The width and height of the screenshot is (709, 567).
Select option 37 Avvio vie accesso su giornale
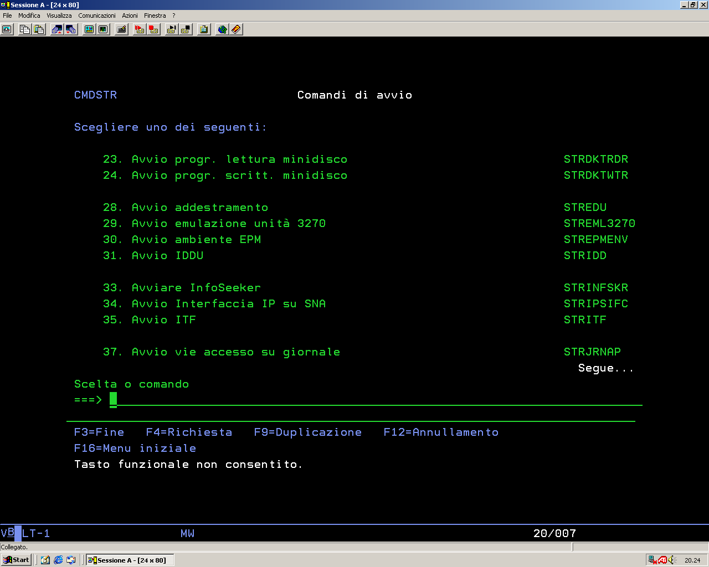pos(222,352)
